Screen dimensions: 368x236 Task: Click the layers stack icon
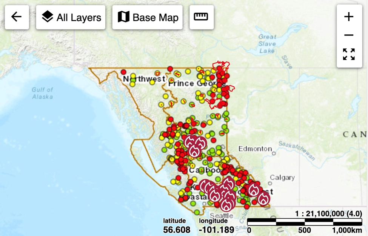click(48, 17)
